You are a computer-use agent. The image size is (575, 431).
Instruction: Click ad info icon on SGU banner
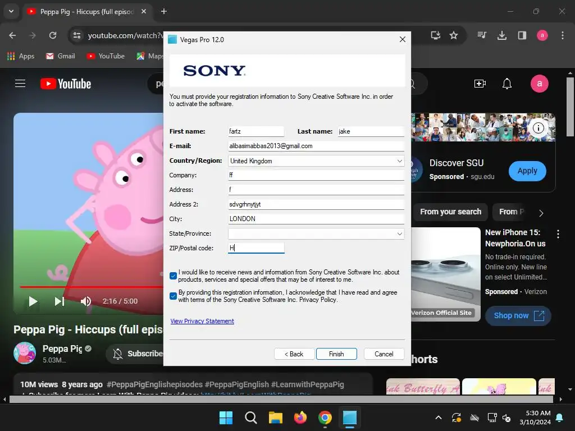click(538, 128)
